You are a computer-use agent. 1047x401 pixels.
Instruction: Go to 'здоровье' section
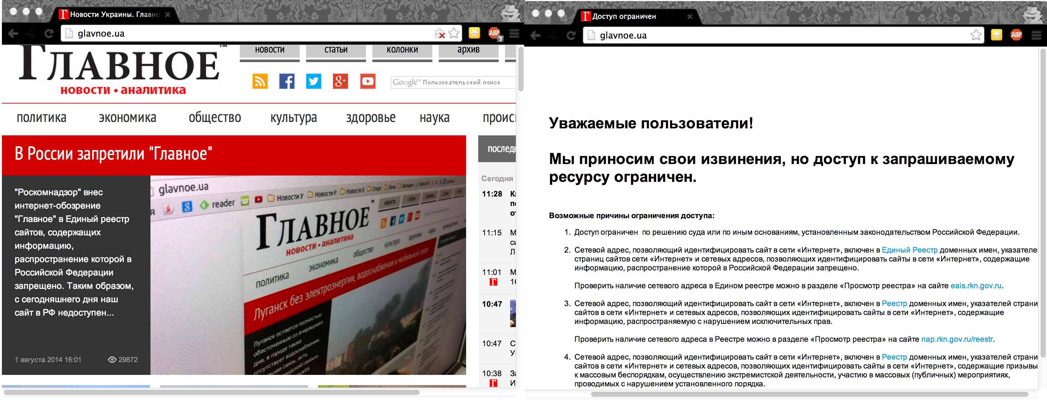[371, 118]
